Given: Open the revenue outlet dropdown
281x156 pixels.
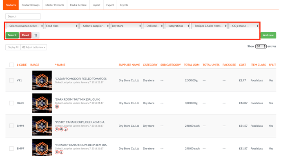Looking at the screenshot, I should [x=25, y=26].
